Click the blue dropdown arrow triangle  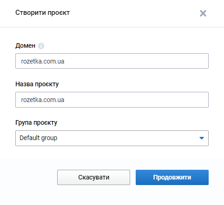(202, 138)
